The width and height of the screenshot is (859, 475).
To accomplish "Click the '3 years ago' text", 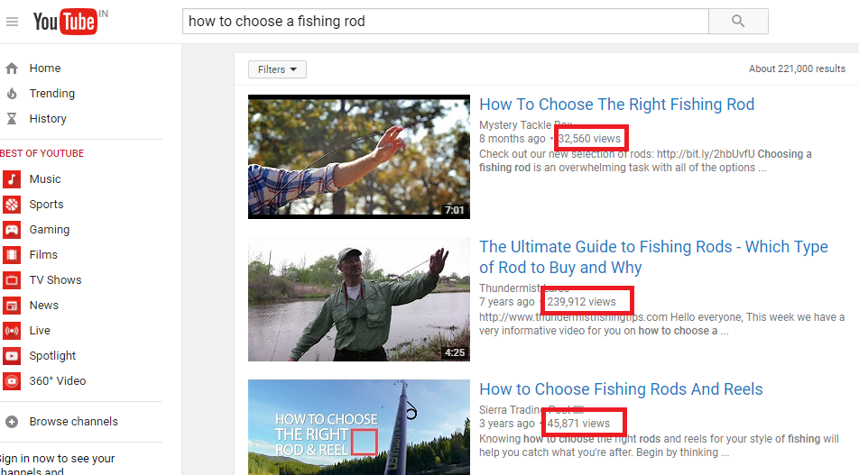I will click(507, 423).
